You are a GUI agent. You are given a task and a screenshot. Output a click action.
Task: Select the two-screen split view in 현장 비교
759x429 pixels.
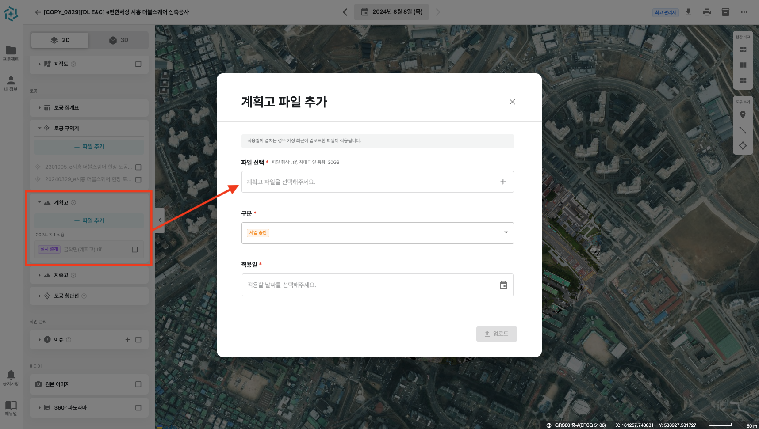[743, 65]
